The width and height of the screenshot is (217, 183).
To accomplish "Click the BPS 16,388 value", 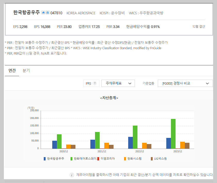I will [x=42, y=27].
